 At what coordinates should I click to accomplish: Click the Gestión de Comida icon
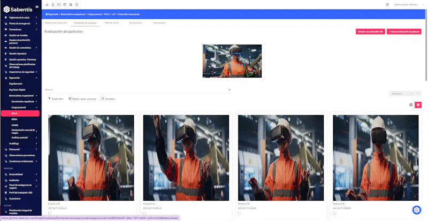click(6, 35)
